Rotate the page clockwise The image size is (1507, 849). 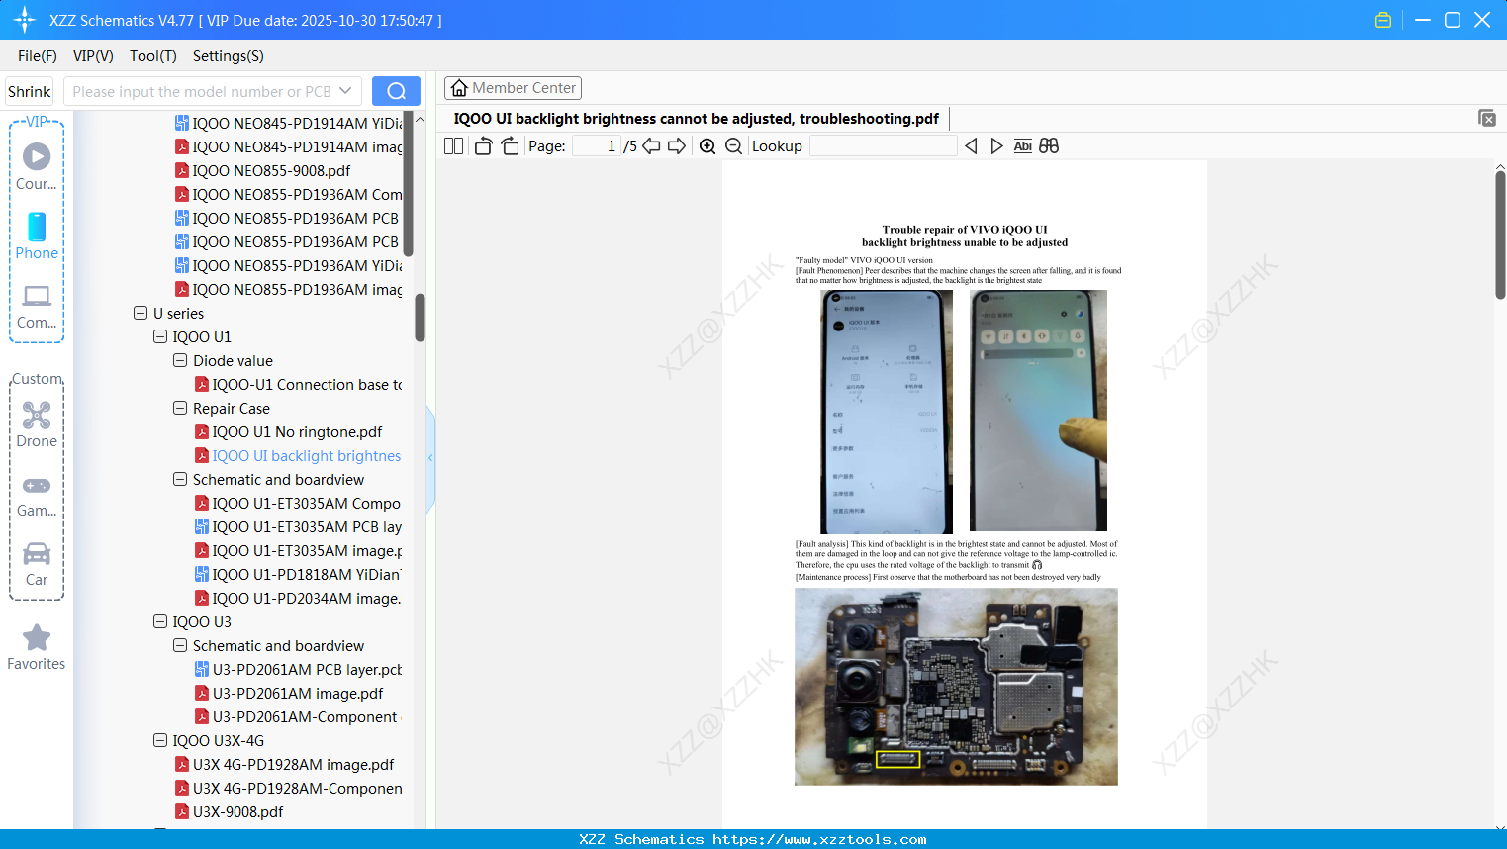coord(510,146)
